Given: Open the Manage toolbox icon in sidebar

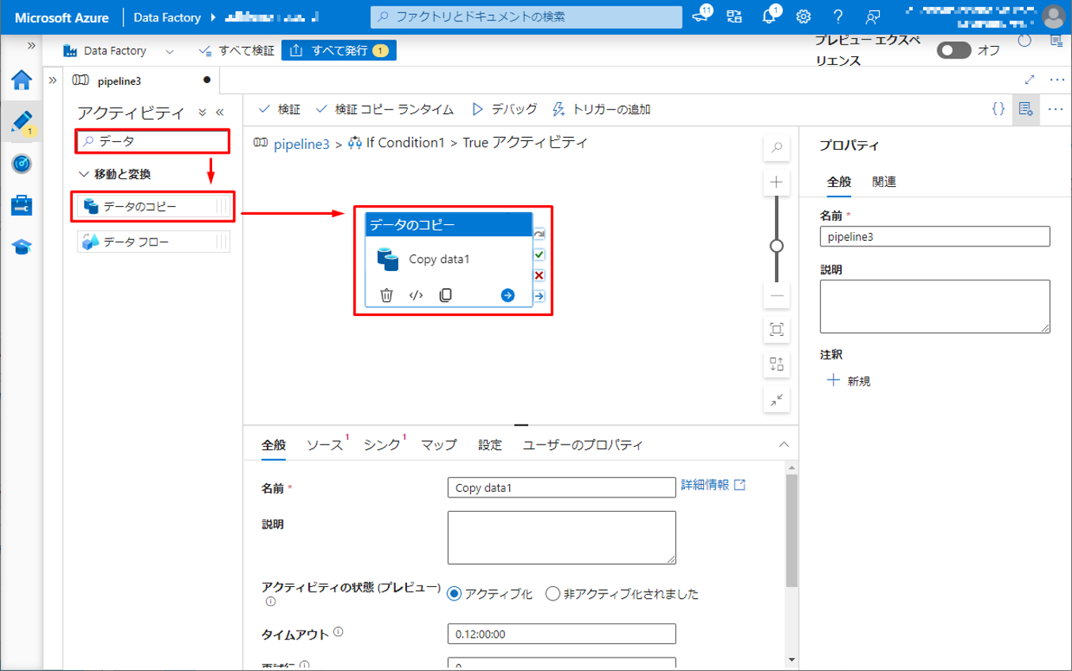Looking at the screenshot, I should coord(21,205).
